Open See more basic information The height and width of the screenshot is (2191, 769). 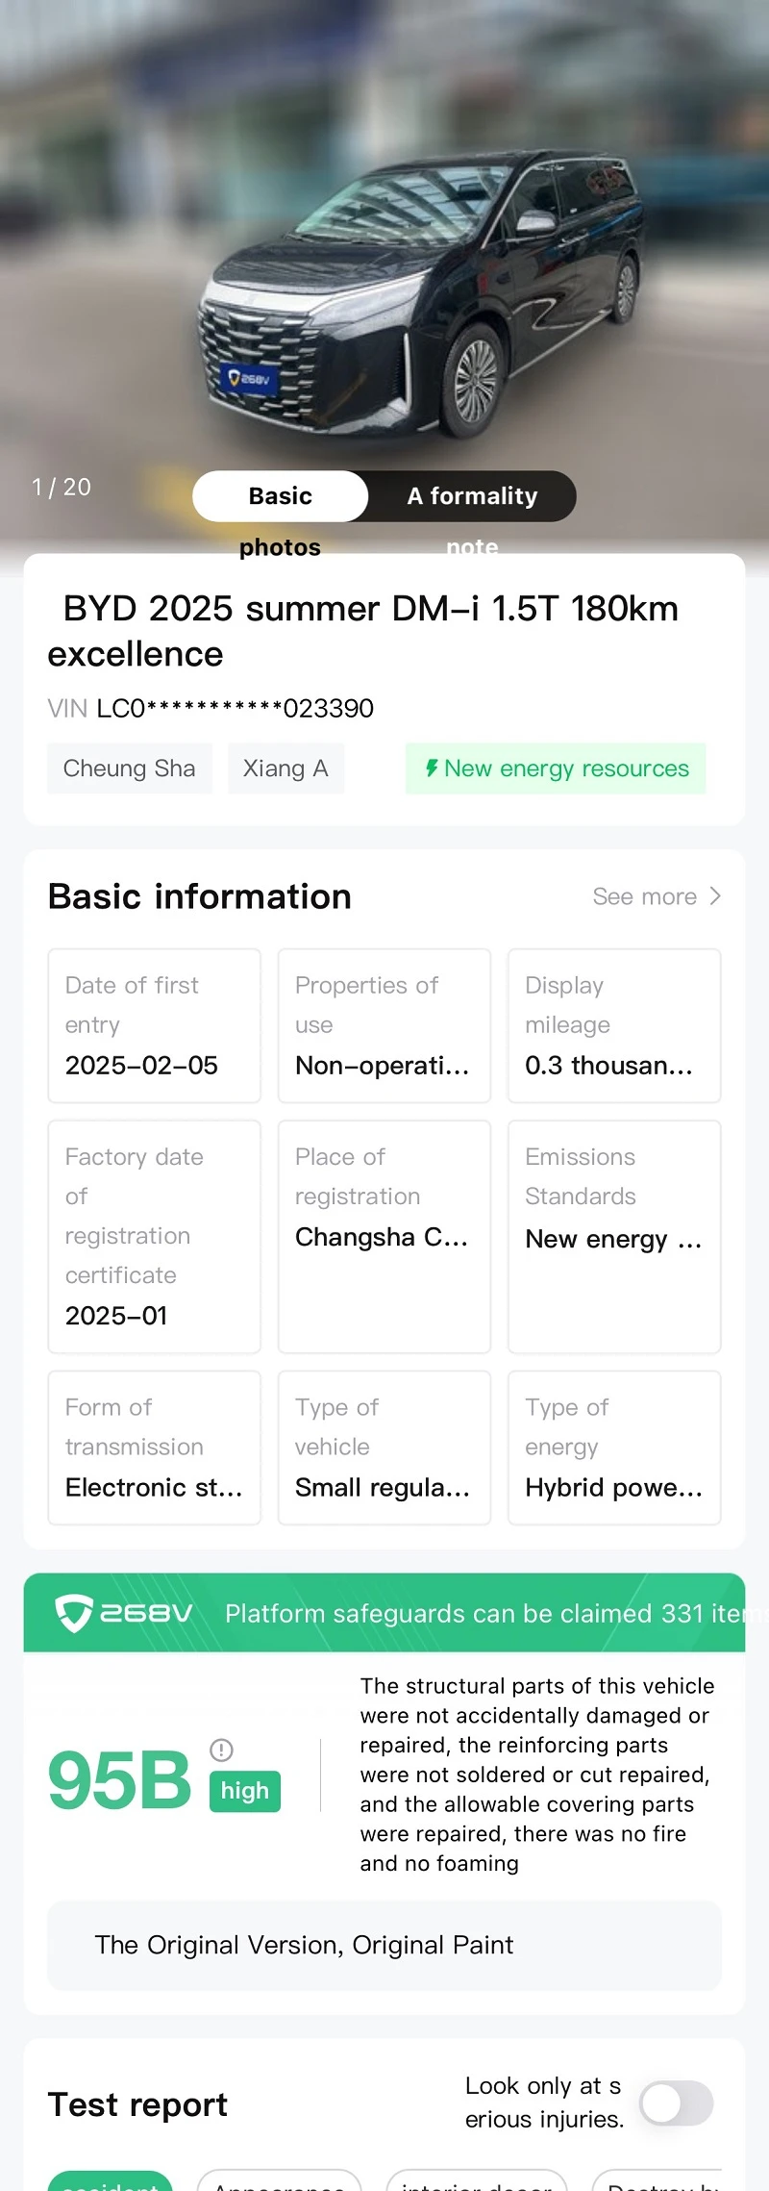point(657,896)
